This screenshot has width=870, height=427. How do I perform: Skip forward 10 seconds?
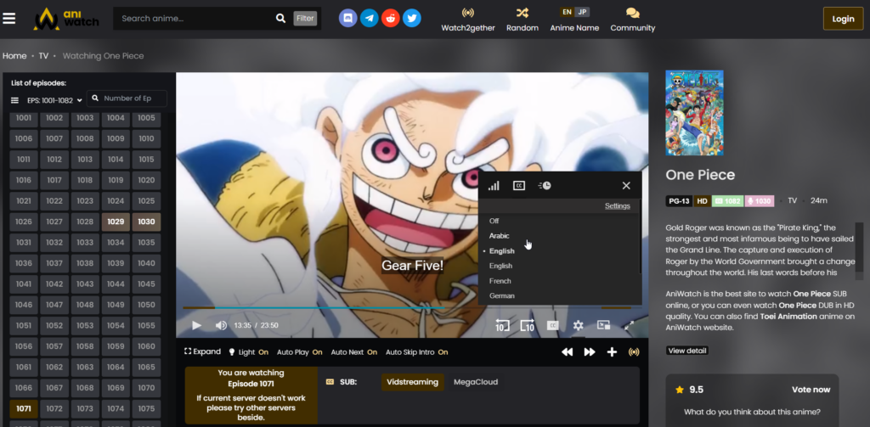(527, 325)
